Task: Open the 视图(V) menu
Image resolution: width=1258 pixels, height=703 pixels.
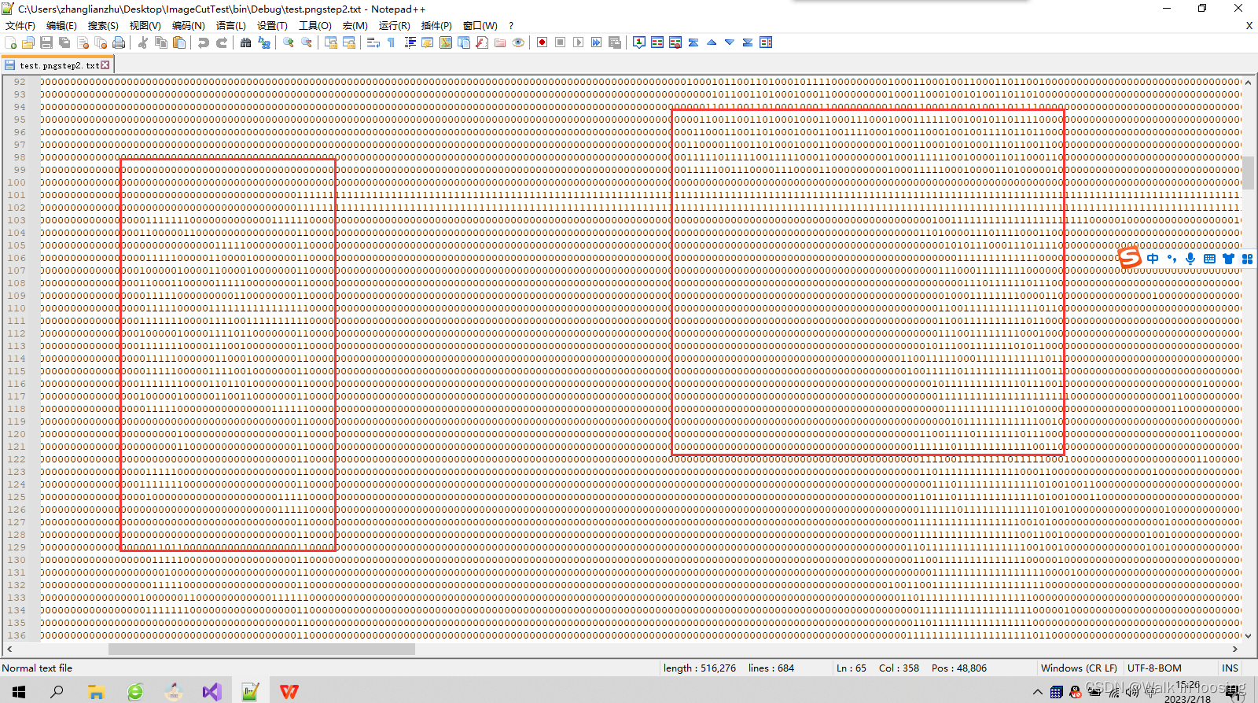Action: click(x=145, y=26)
